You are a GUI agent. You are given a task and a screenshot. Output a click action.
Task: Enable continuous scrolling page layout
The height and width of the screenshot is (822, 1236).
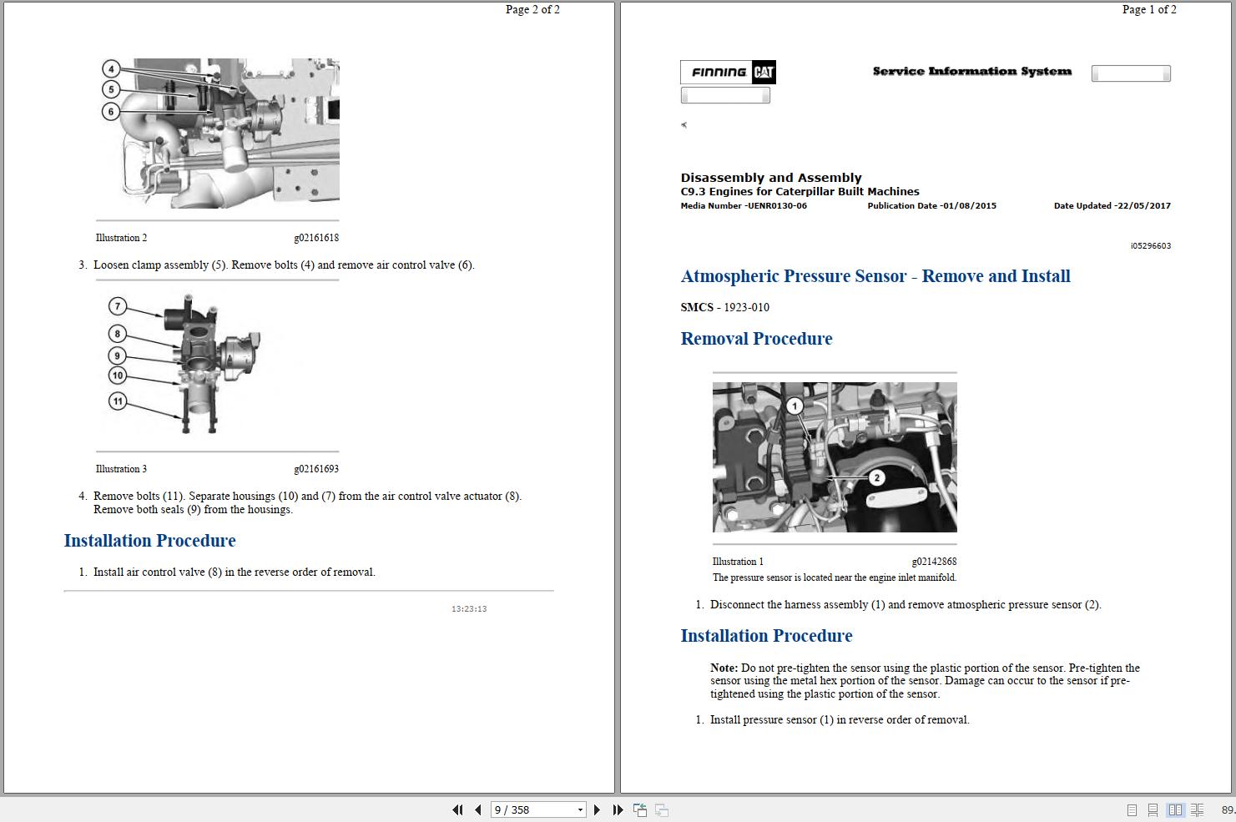(x=1153, y=809)
